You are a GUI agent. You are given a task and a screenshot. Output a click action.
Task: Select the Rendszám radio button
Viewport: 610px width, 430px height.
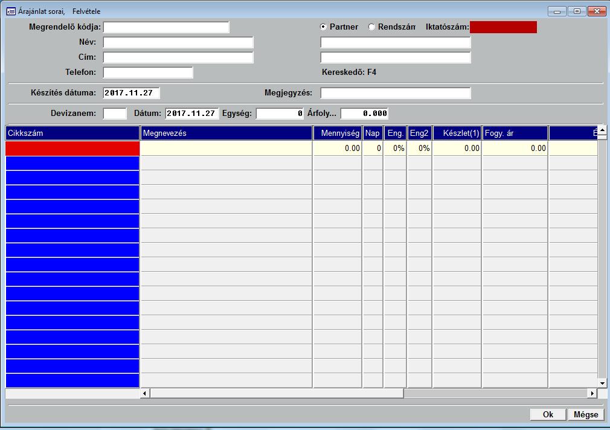371,27
